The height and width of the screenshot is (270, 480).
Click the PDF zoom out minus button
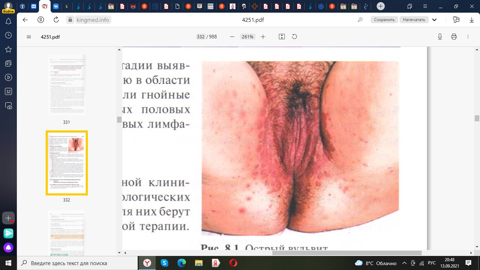click(x=232, y=37)
